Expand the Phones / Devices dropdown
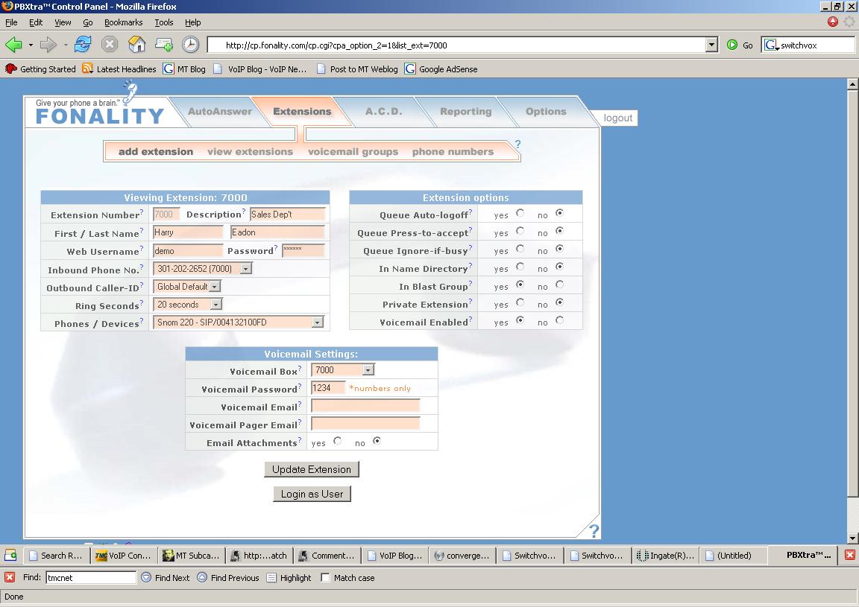The width and height of the screenshot is (859, 607). (x=318, y=322)
